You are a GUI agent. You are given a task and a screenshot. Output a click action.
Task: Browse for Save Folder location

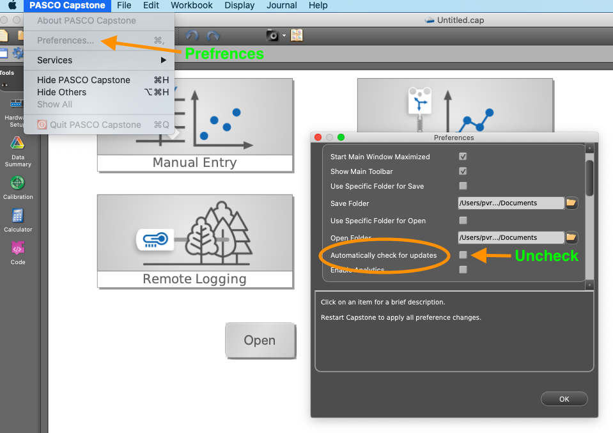[571, 203]
